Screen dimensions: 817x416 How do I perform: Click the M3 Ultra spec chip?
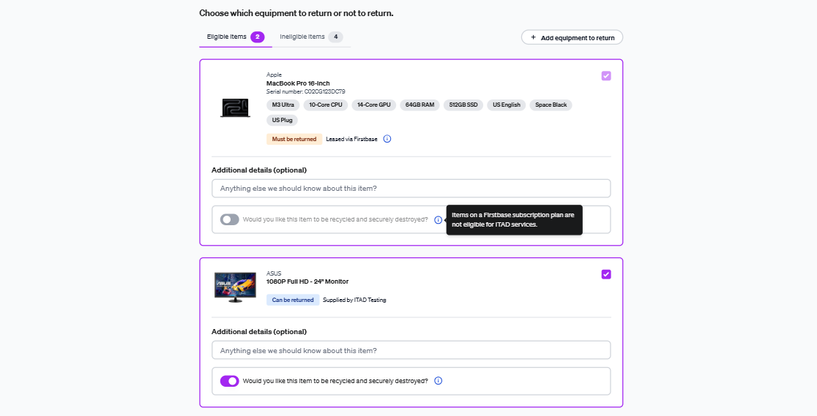(283, 105)
